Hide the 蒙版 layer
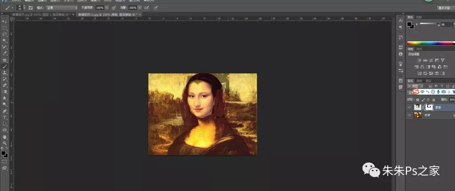This screenshot has height=191, width=455. point(409,107)
